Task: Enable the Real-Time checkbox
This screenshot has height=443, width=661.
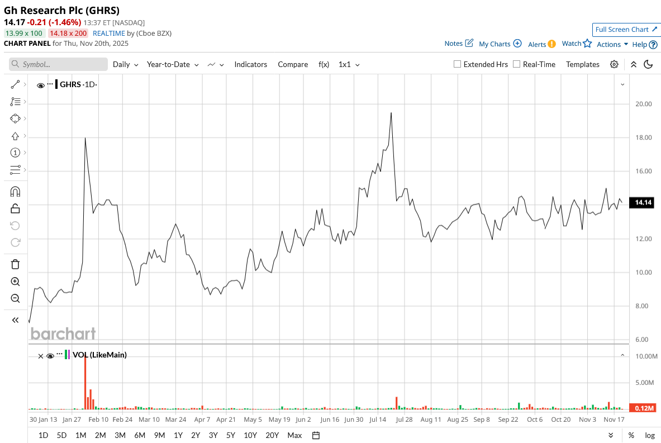Action: 516,64
